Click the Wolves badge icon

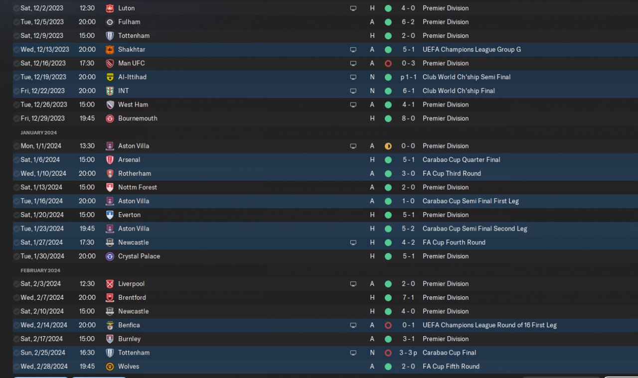coord(110,367)
